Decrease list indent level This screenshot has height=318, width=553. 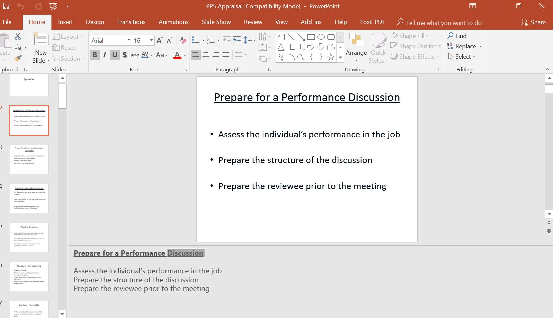[x=227, y=40]
